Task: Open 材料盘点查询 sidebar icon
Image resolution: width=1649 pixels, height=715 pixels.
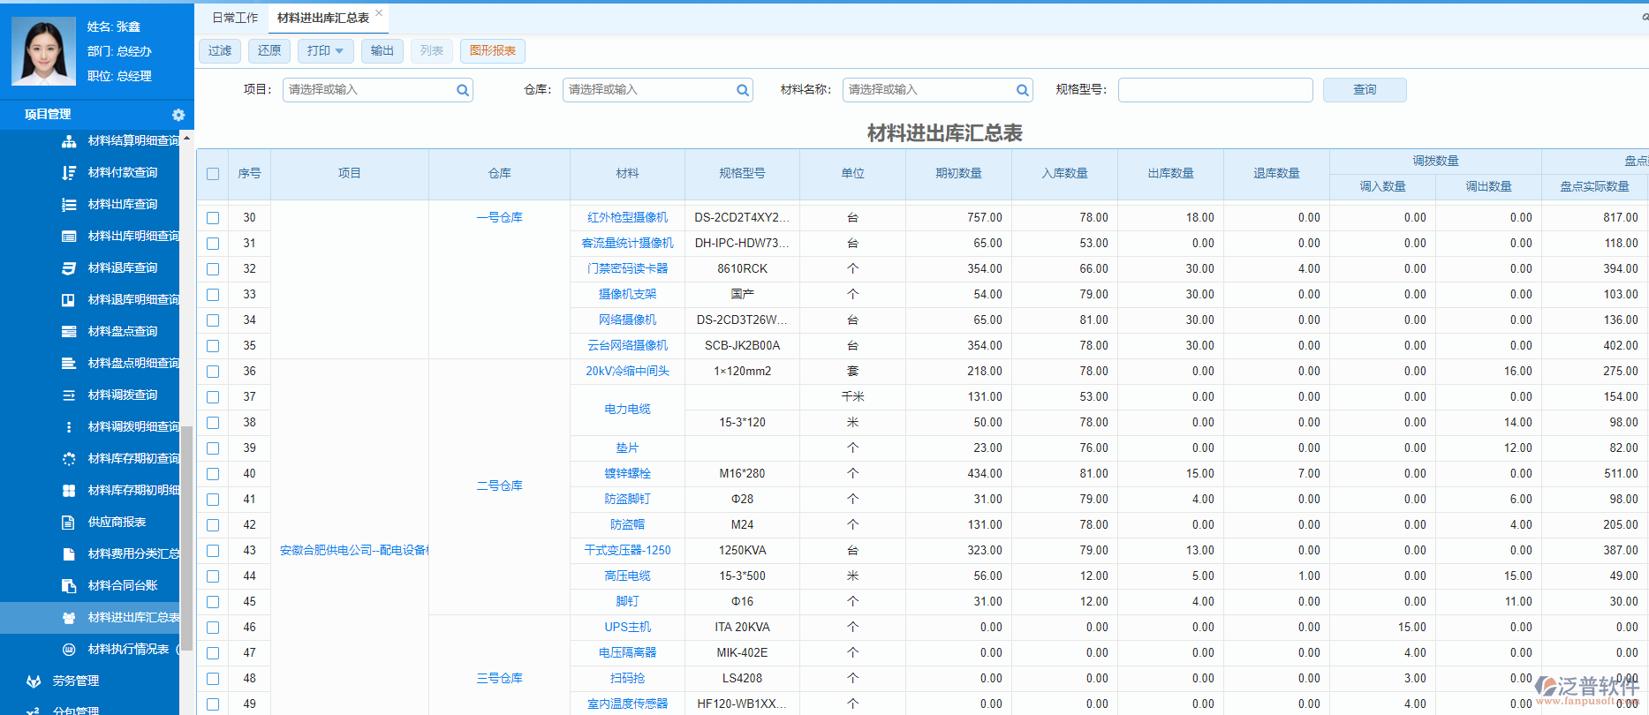Action: [69, 332]
